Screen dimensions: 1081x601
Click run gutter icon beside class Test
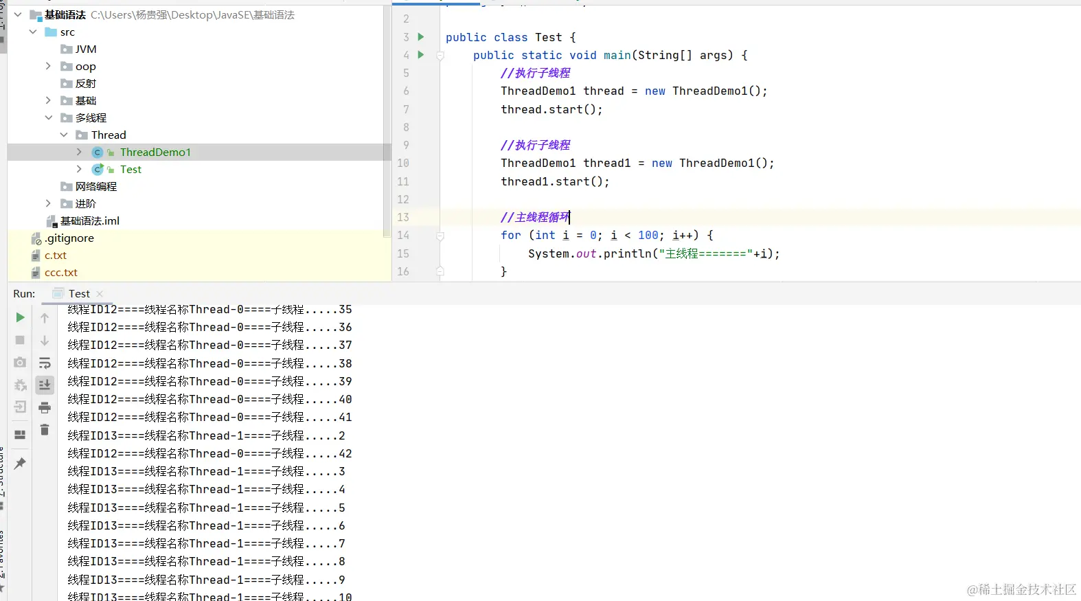pos(421,37)
